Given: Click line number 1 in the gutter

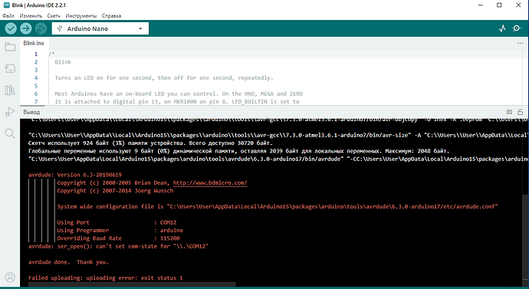Looking at the screenshot, I should [x=36, y=54].
